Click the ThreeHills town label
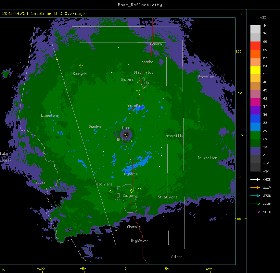 click(174, 136)
